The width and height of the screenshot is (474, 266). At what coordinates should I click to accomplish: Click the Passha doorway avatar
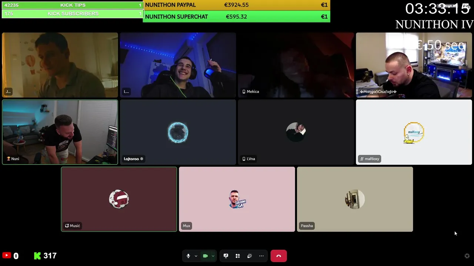pos(355,199)
